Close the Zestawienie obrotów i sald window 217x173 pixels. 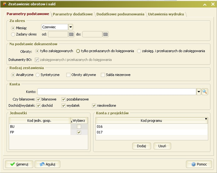tap(213, 4)
